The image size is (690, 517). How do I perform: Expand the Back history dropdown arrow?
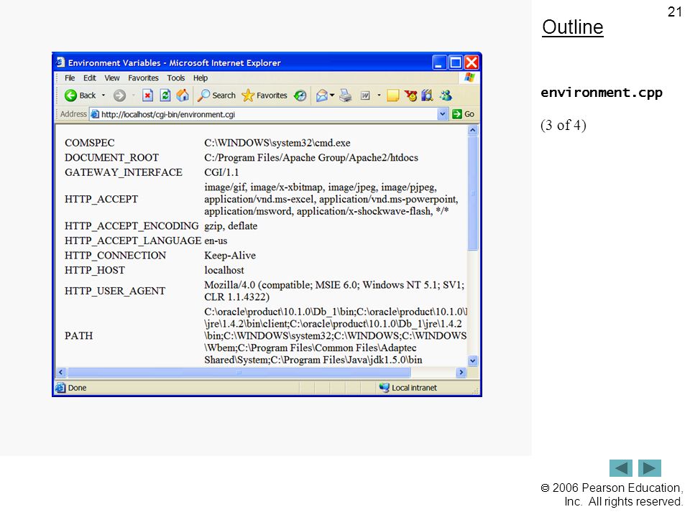(x=103, y=96)
